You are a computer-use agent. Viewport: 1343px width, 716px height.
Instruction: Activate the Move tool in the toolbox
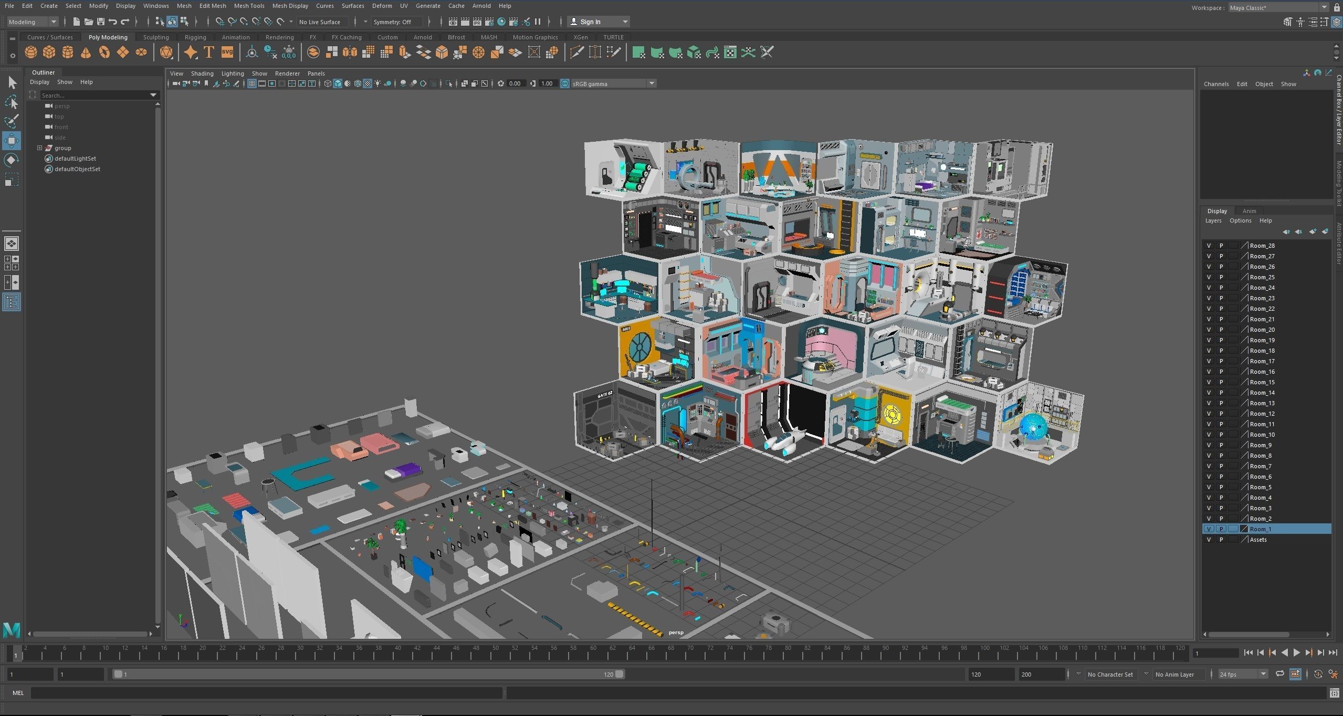(12, 141)
